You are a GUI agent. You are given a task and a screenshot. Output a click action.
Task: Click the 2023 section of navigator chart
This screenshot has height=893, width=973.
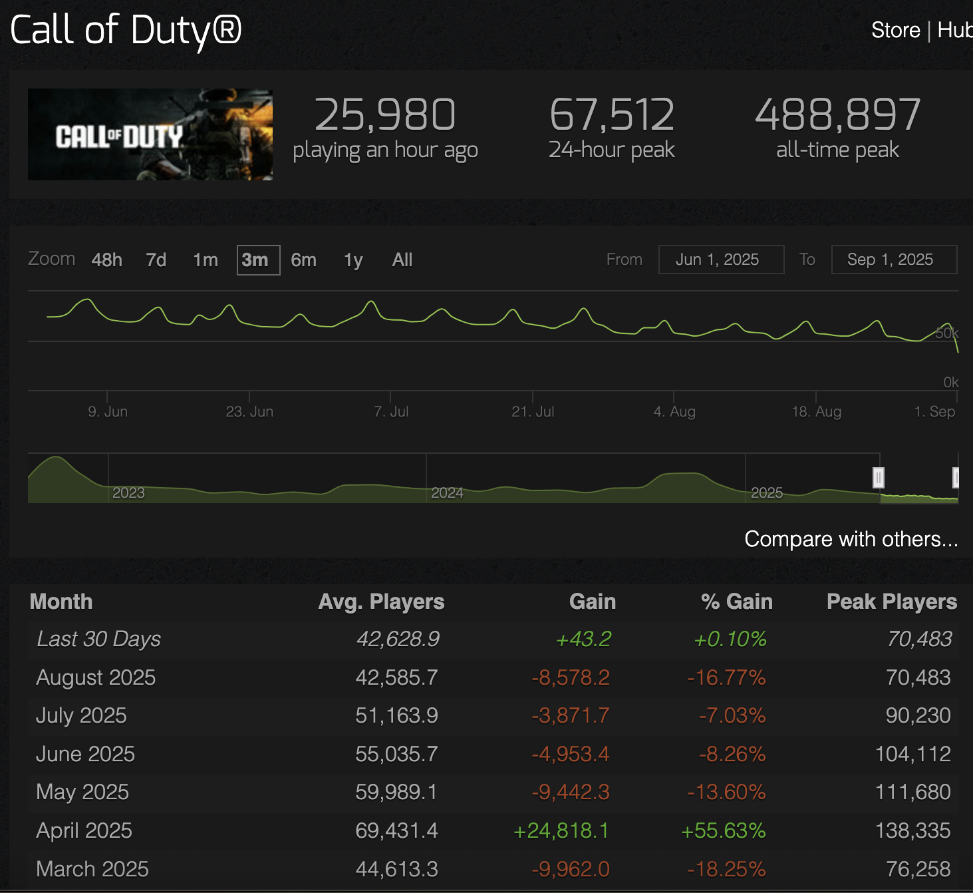128,492
